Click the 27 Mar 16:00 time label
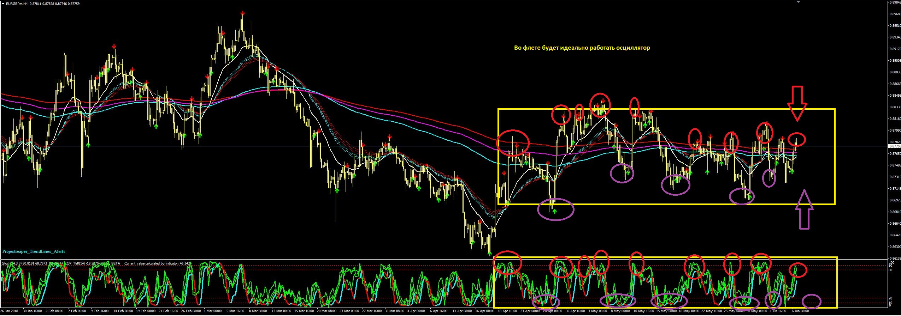The height and width of the screenshot is (316, 901). coord(372,311)
